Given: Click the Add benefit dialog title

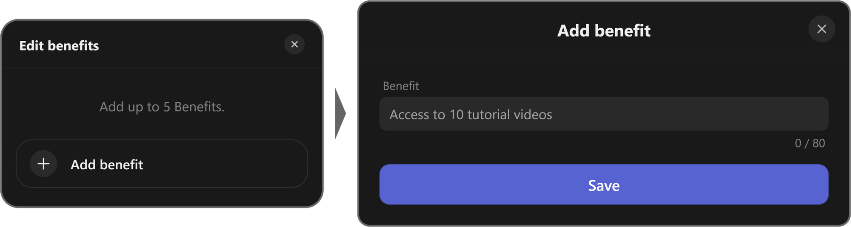Looking at the screenshot, I should tap(604, 31).
